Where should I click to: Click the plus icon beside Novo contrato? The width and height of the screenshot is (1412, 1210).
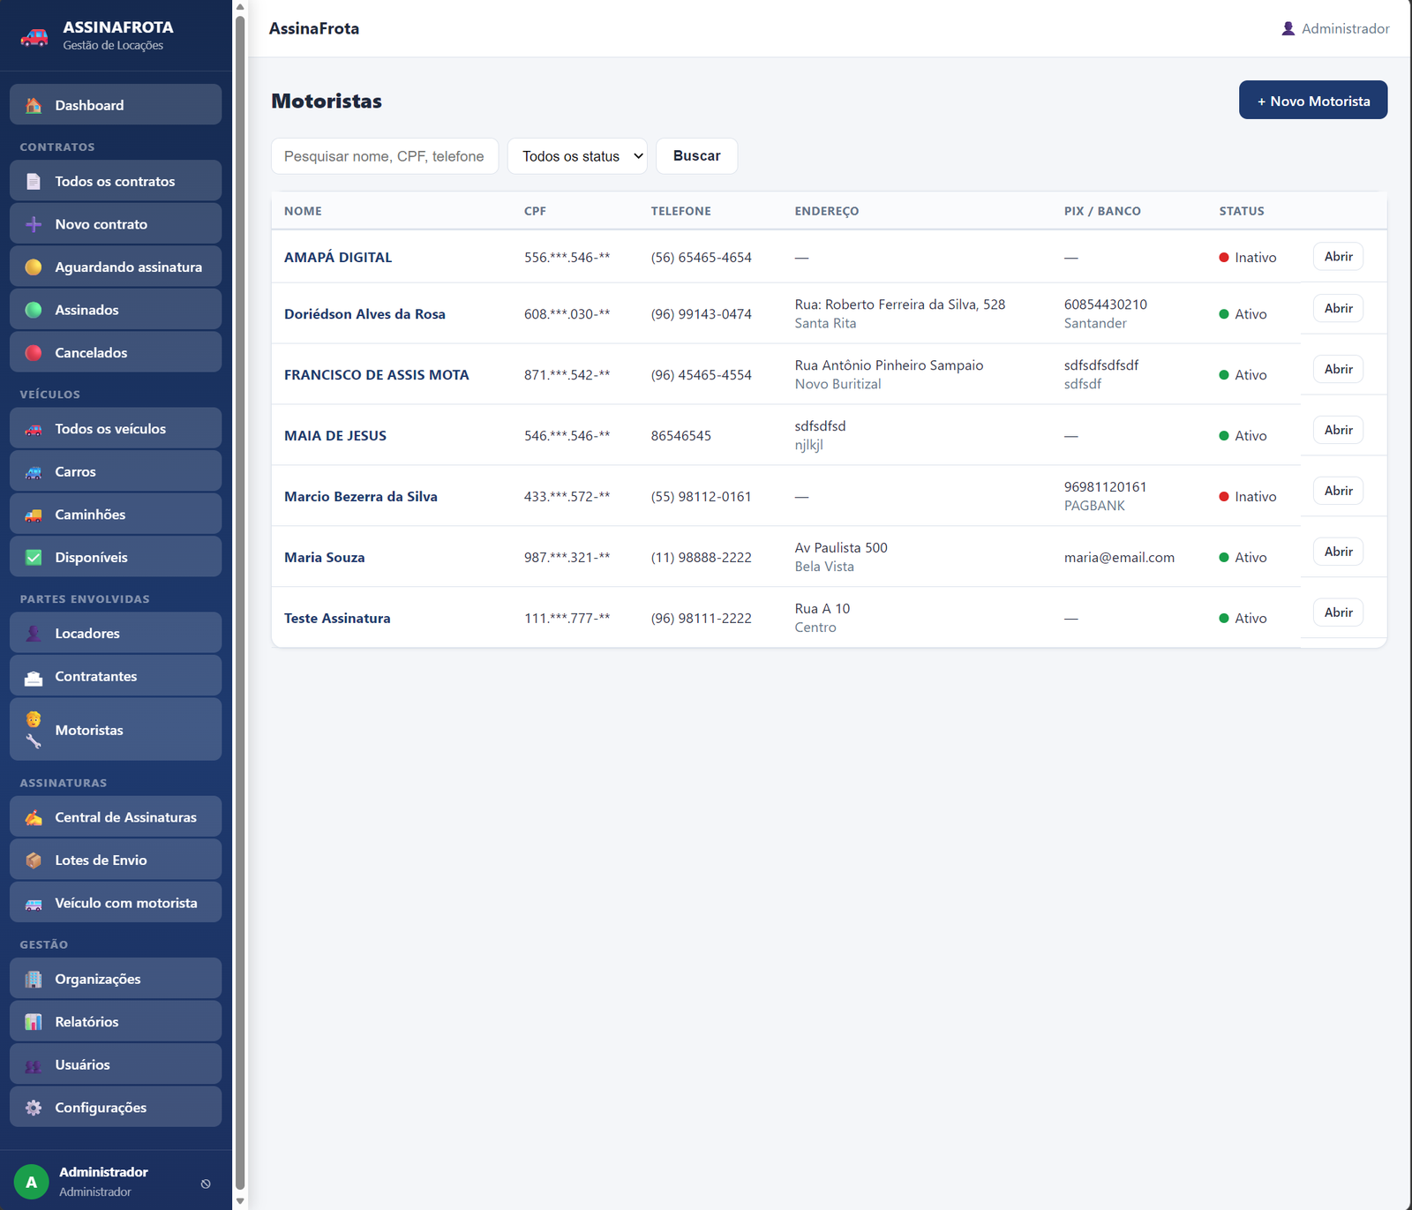[34, 224]
